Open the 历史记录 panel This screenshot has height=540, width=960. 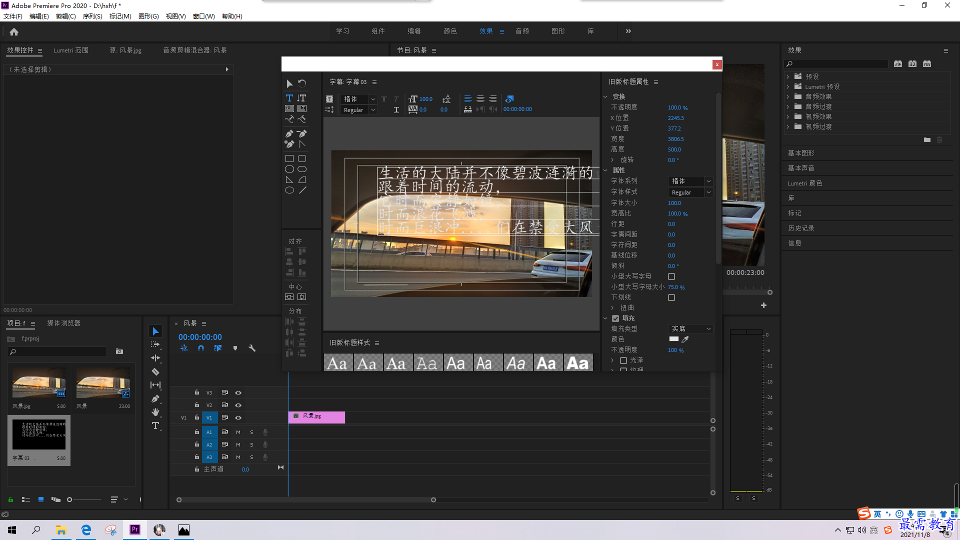801,228
